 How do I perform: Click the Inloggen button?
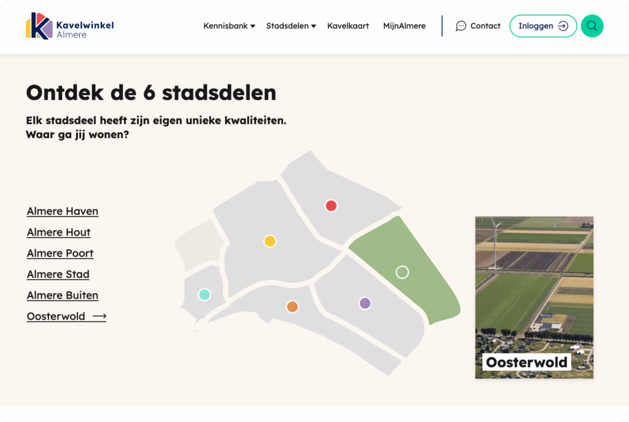543,26
